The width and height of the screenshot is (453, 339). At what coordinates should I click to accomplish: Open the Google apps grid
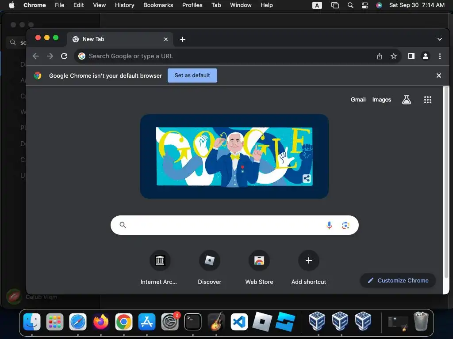pyautogui.click(x=428, y=100)
